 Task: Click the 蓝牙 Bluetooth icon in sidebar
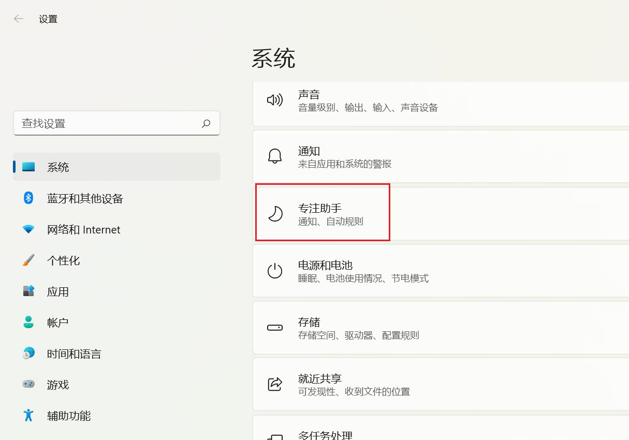pyautogui.click(x=28, y=198)
